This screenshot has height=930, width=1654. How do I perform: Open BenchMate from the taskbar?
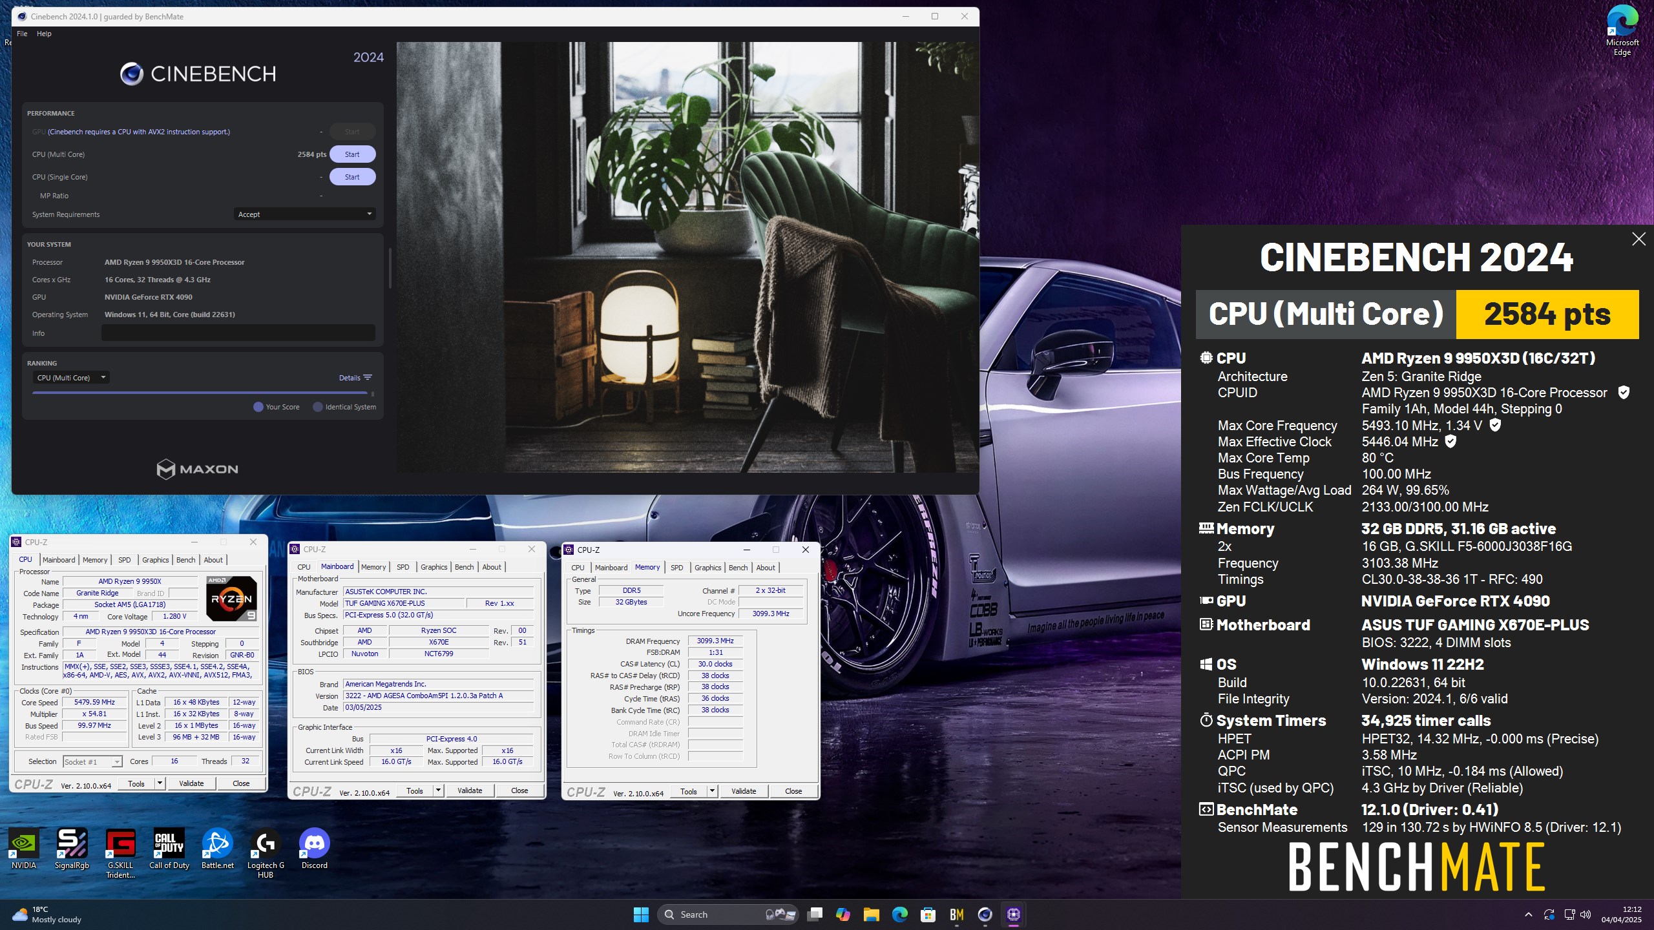957,914
